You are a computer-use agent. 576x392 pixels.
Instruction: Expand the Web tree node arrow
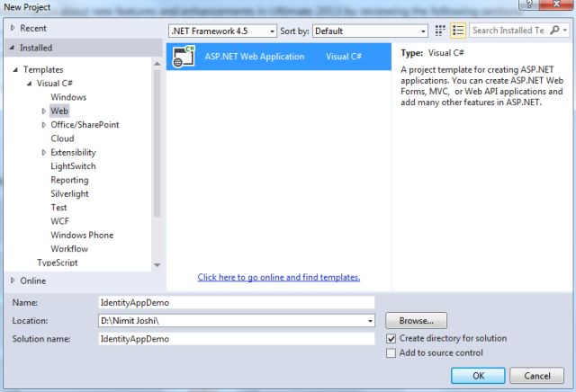(x=44, y=111)
